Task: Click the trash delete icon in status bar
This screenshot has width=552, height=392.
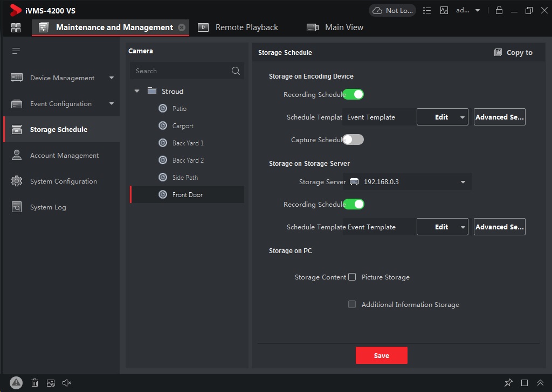Action: 34,383
